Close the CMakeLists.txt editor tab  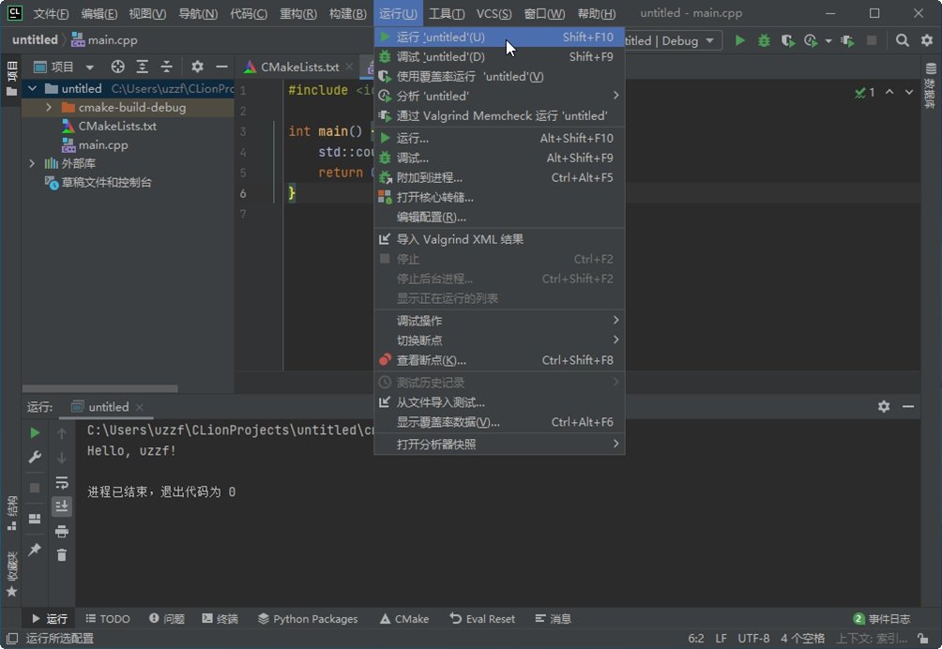[x=349, y=67]
